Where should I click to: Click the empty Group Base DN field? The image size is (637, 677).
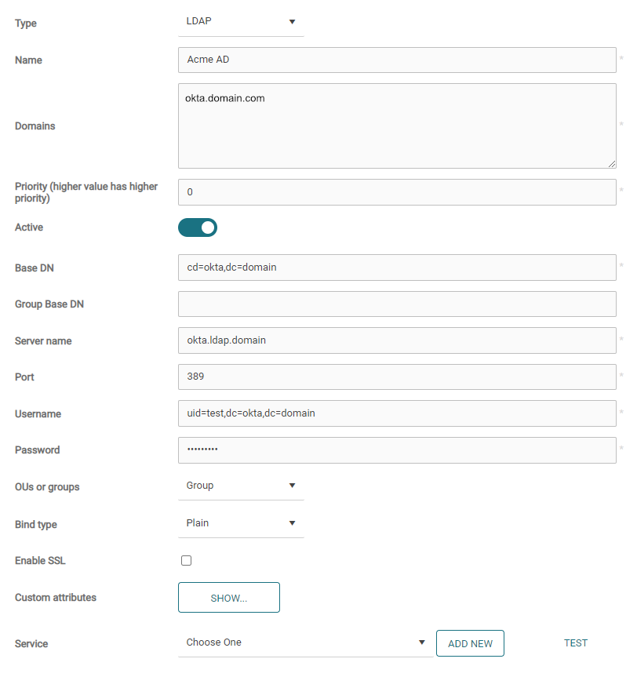pos(397,304)
